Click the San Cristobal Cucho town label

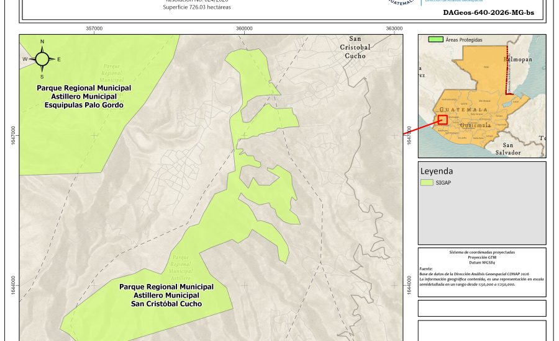(x=355, y=46)
